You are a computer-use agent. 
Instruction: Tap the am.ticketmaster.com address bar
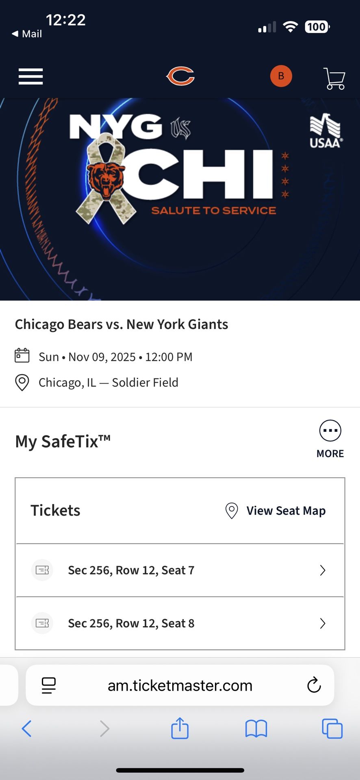tap(180, 685)
